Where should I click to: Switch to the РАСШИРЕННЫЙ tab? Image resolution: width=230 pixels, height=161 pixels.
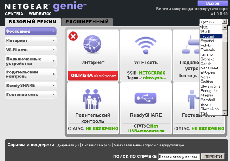point(87,22)
